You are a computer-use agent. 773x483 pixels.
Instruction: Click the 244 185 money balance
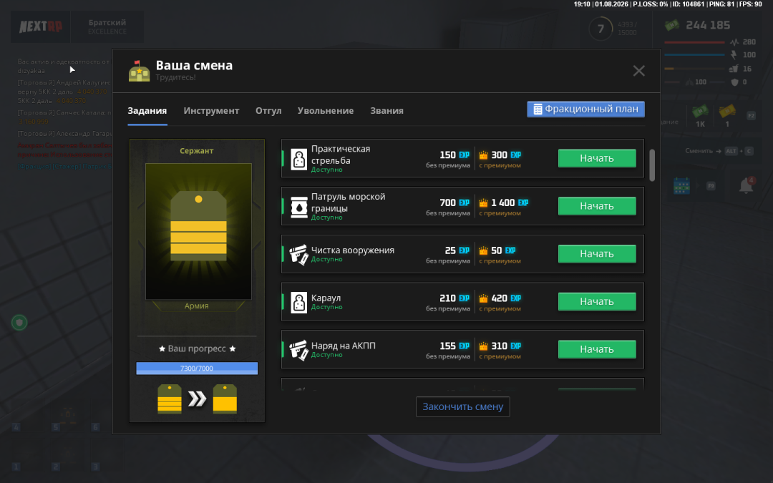[x=708, y=25]
